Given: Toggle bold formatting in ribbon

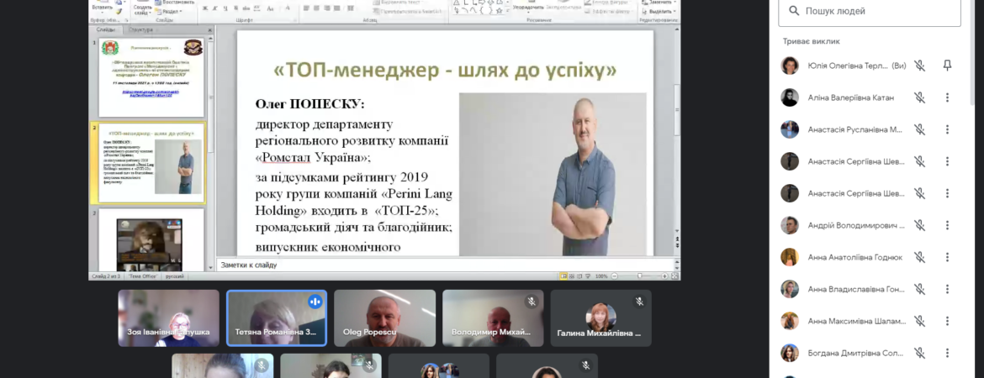Looking at the screenshot, I should (206, 8).
